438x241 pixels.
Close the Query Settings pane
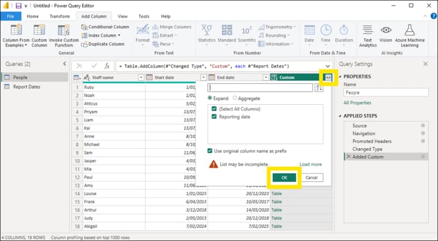(425, 64)
